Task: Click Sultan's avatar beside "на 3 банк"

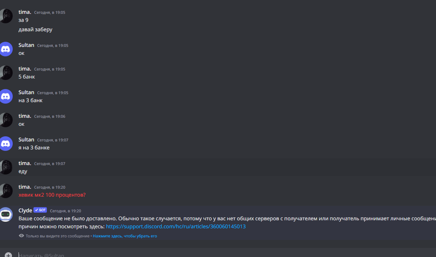Action: click(6, 96)
